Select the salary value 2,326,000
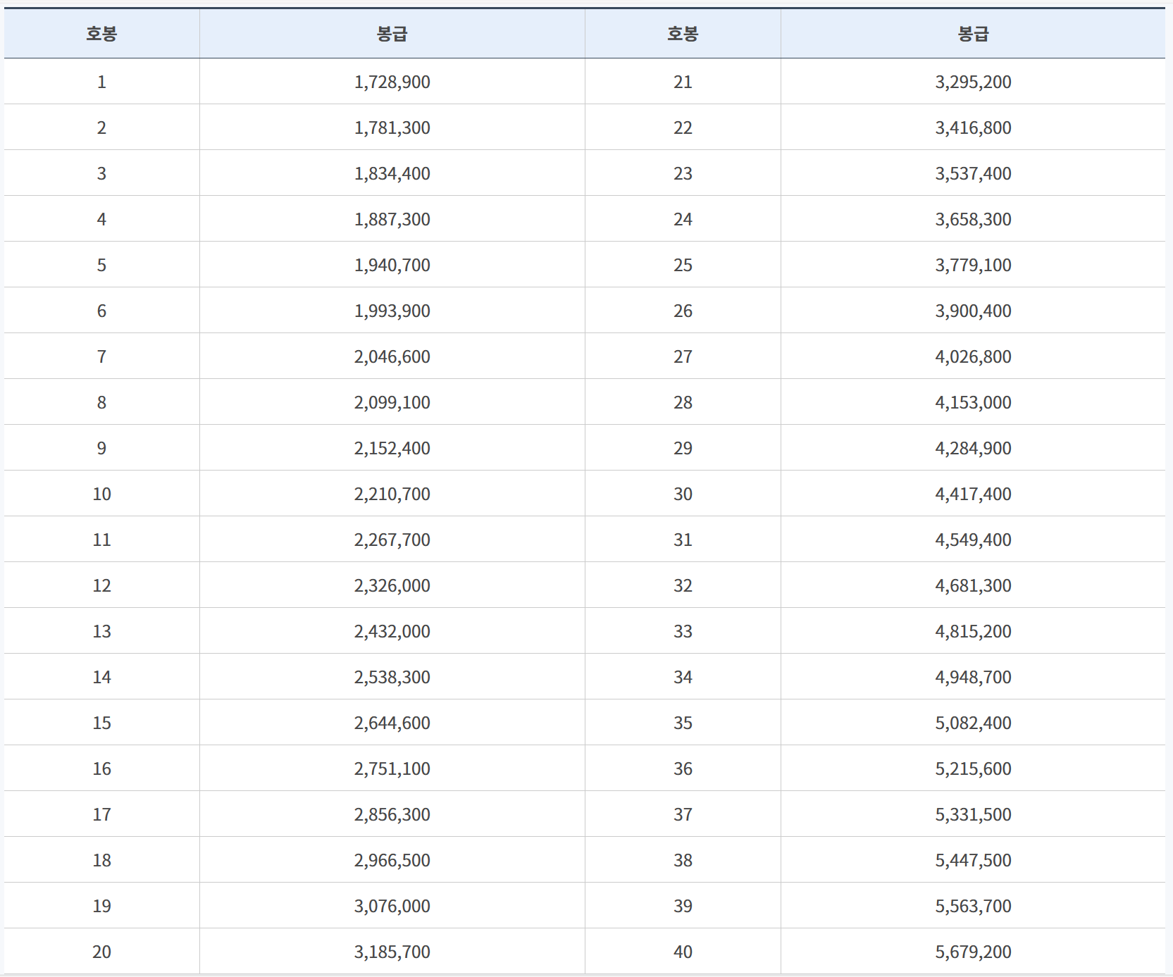The width and height of the screenshot is (1173, 977). point(392,585)
